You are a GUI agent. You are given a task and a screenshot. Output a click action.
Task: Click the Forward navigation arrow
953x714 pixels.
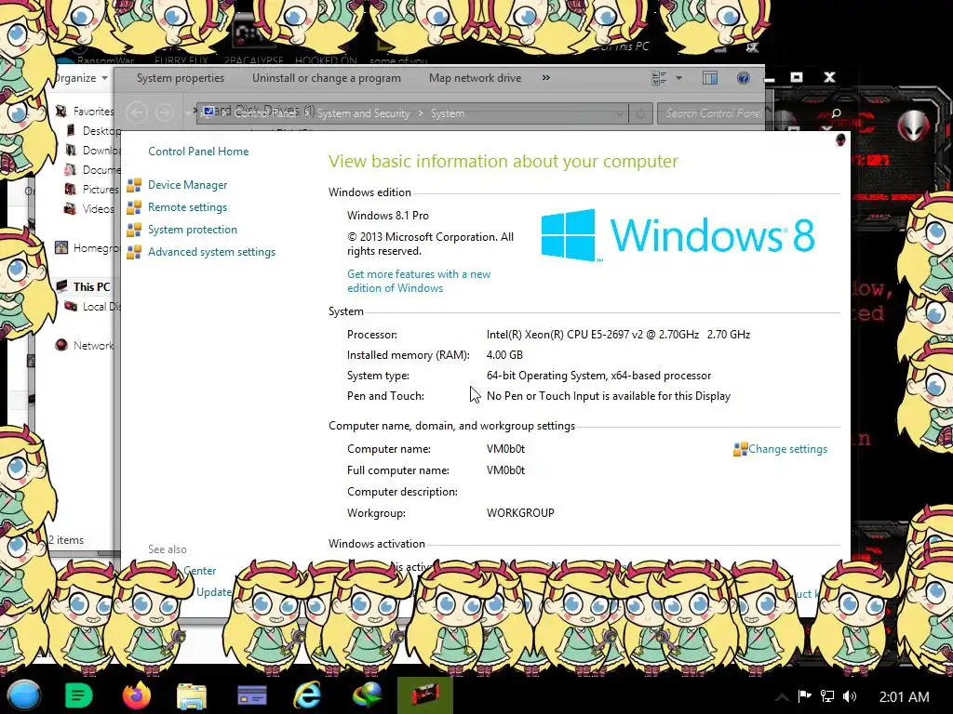[x=164, y=112]
